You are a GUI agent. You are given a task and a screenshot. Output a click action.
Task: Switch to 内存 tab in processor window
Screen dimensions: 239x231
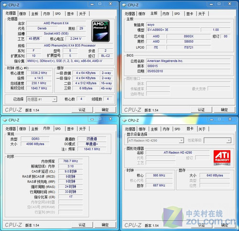(x=47, y=14)
